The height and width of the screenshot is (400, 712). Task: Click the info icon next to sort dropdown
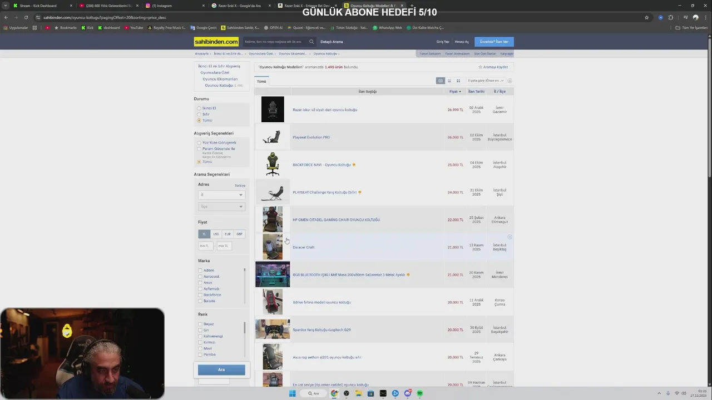pos(510,81)
